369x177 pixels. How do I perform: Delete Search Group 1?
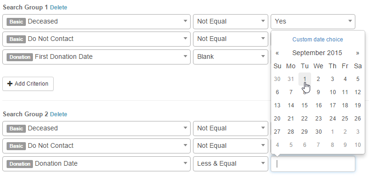(x=58, y=8)
